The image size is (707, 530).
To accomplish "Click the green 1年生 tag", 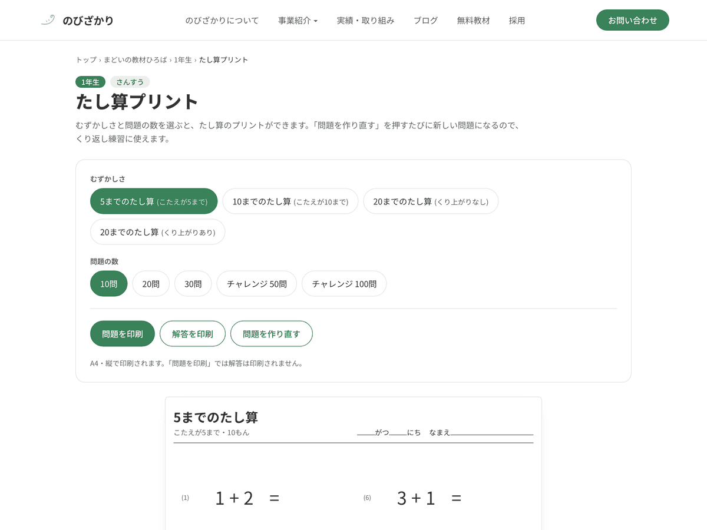I will coord(90,82).
